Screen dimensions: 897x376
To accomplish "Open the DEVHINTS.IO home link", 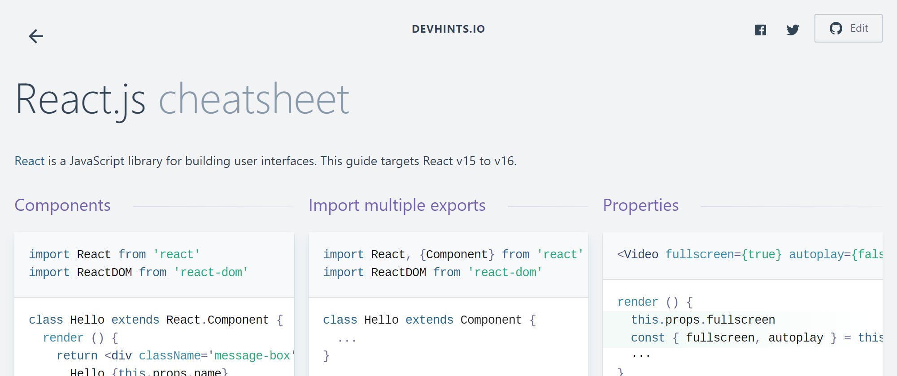I will [x=448, y=29].
